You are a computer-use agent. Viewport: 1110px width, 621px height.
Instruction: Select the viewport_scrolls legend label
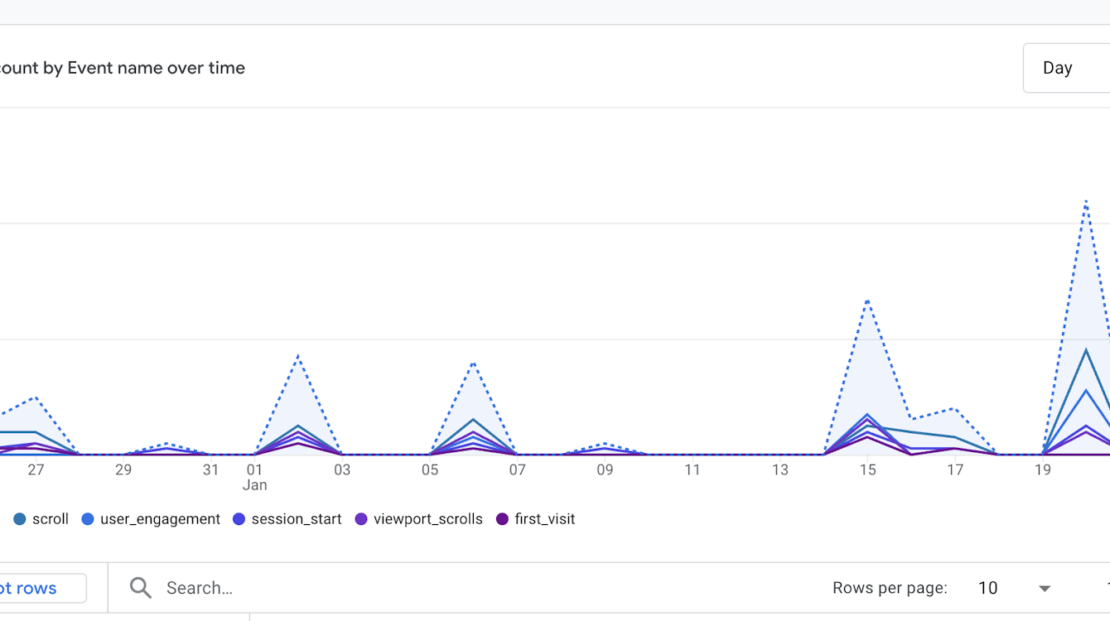coord(427,519)
